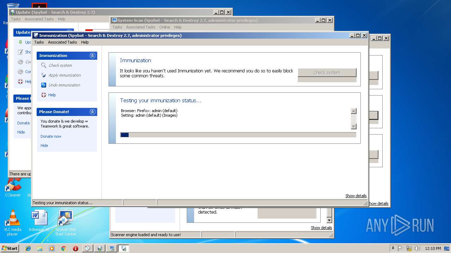This screenshot has height=253, width=451.
Task: Click the volume speaker tray icon
Action: [418, 248]
